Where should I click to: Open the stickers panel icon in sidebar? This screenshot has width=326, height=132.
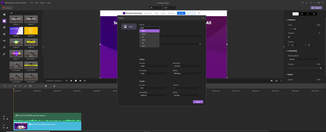coord(4,34)
